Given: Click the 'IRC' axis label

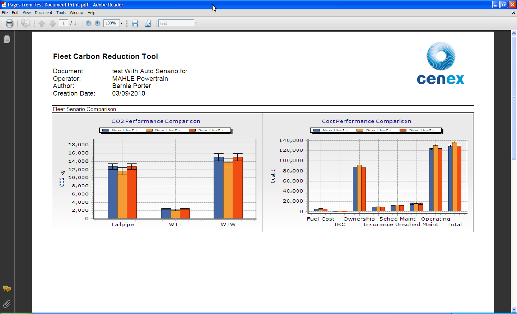Looking at the screenshot, I should 340,225.
